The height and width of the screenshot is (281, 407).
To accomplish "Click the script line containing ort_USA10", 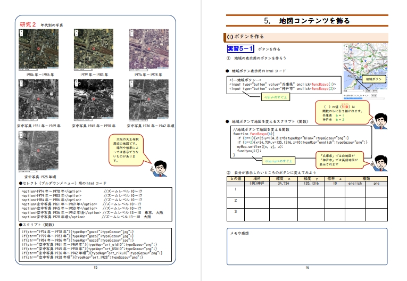I will [89, 249].
